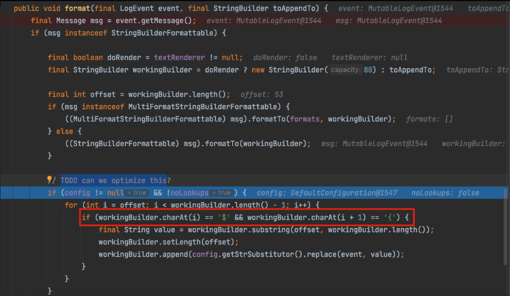Click 'config' in the highlighted if condition
This screenshot has width=510, height=296.
(78, 193)
